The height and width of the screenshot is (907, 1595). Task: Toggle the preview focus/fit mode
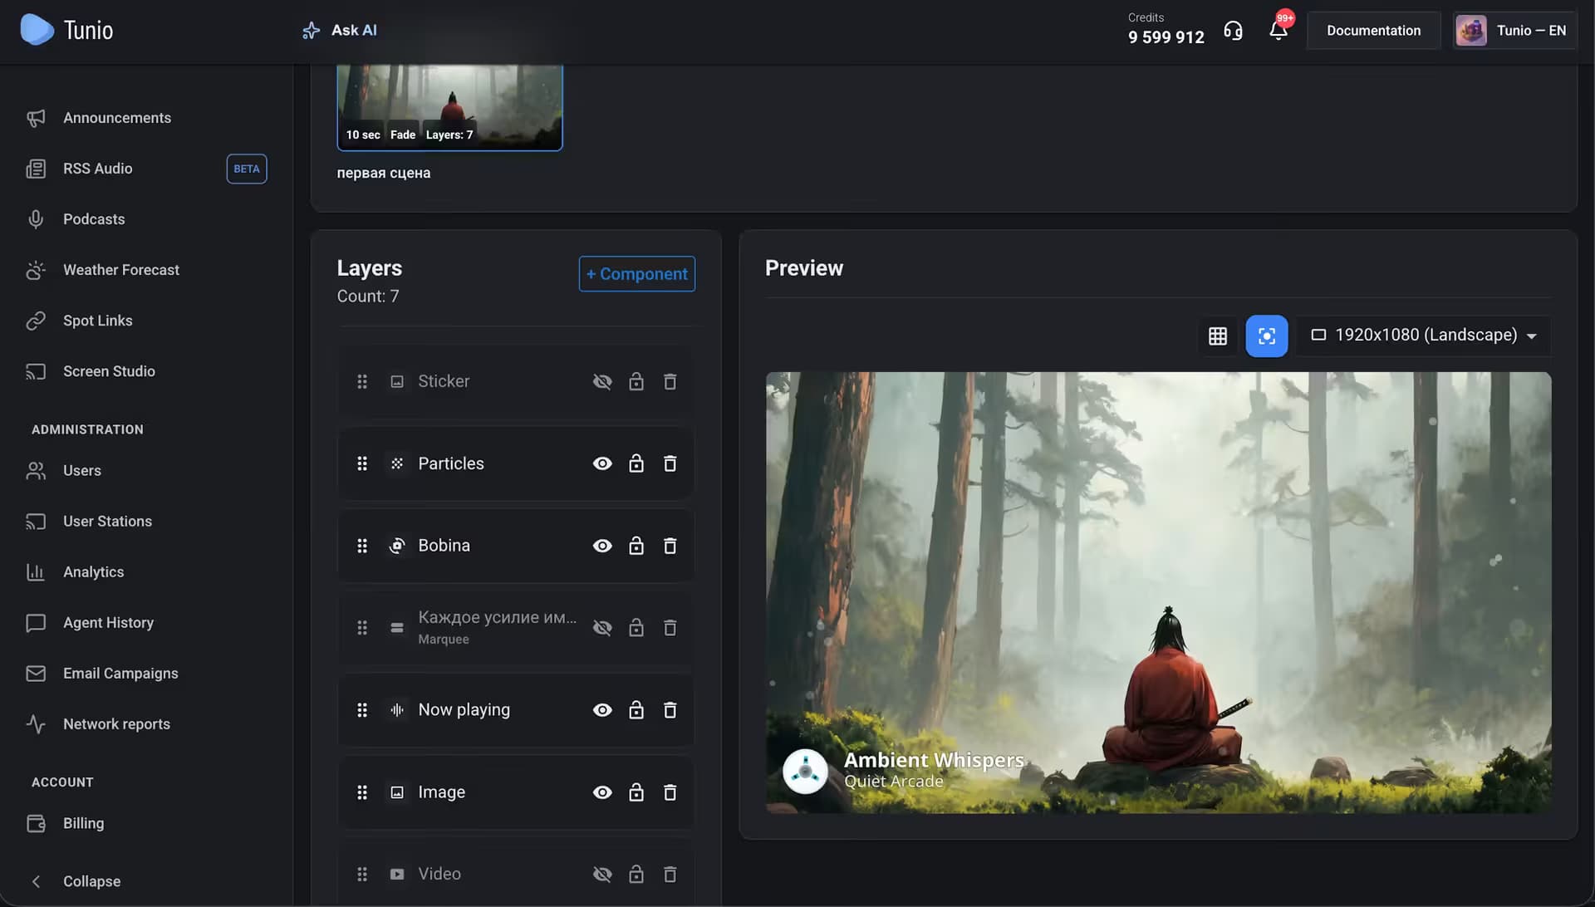coord(1267,336)
